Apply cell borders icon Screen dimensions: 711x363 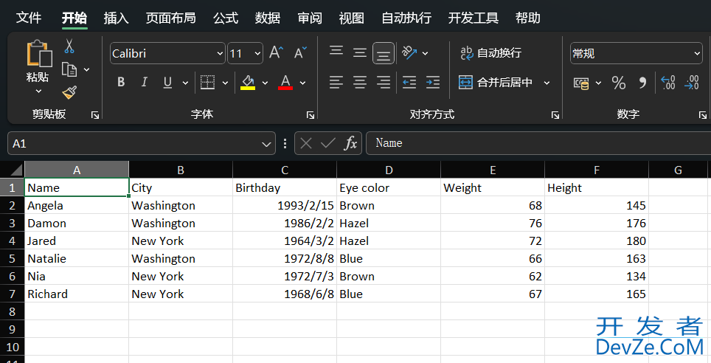click(x=208, y=82)
